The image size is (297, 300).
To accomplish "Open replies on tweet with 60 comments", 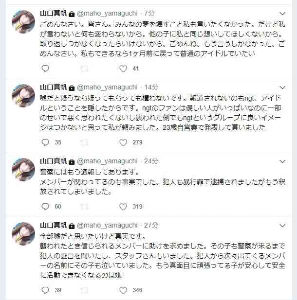I will pos(45,207).
